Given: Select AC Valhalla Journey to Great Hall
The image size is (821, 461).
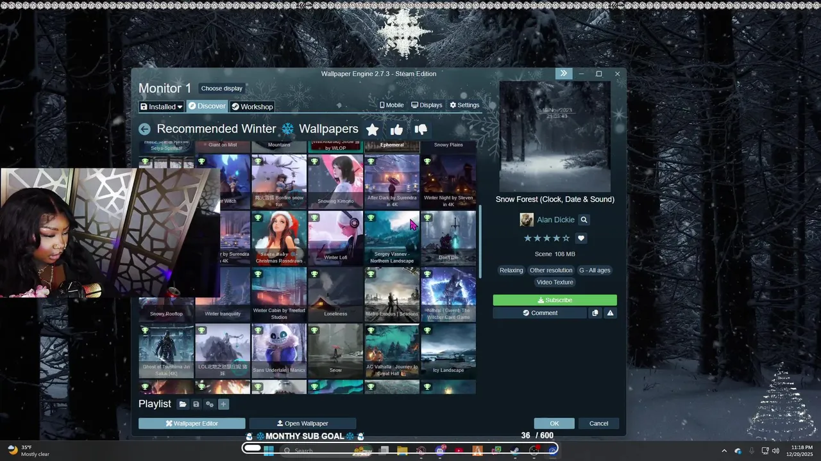Looking at the screenshot, I should click(x=392, y=351).
